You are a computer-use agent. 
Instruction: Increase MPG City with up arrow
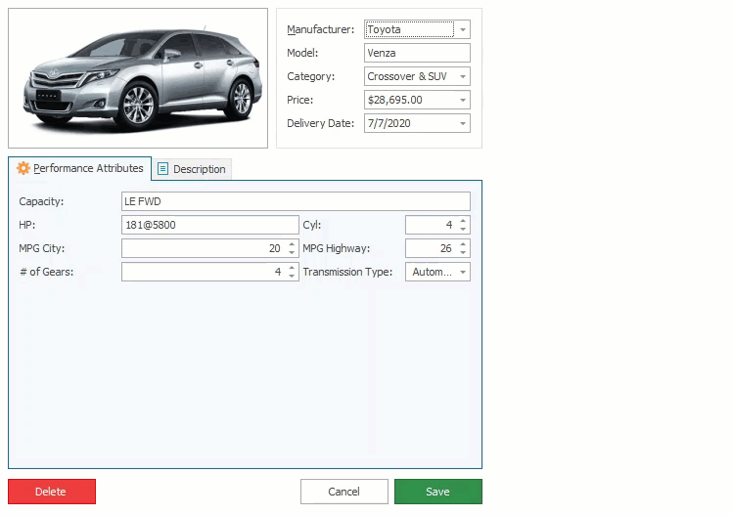click(x=292, y=244)
